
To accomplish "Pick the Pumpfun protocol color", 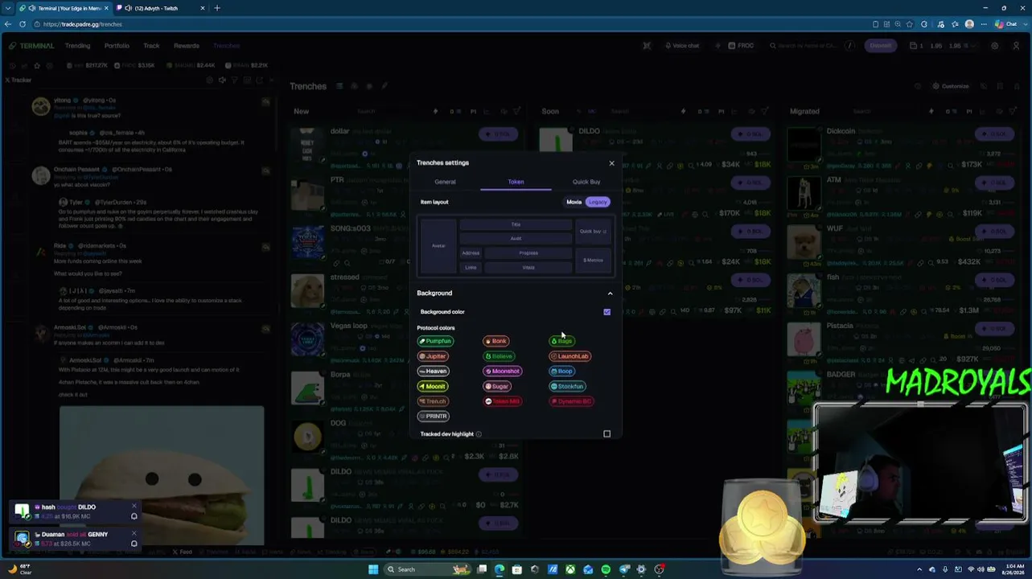I will pyautogui.click(x=435, y=341).
